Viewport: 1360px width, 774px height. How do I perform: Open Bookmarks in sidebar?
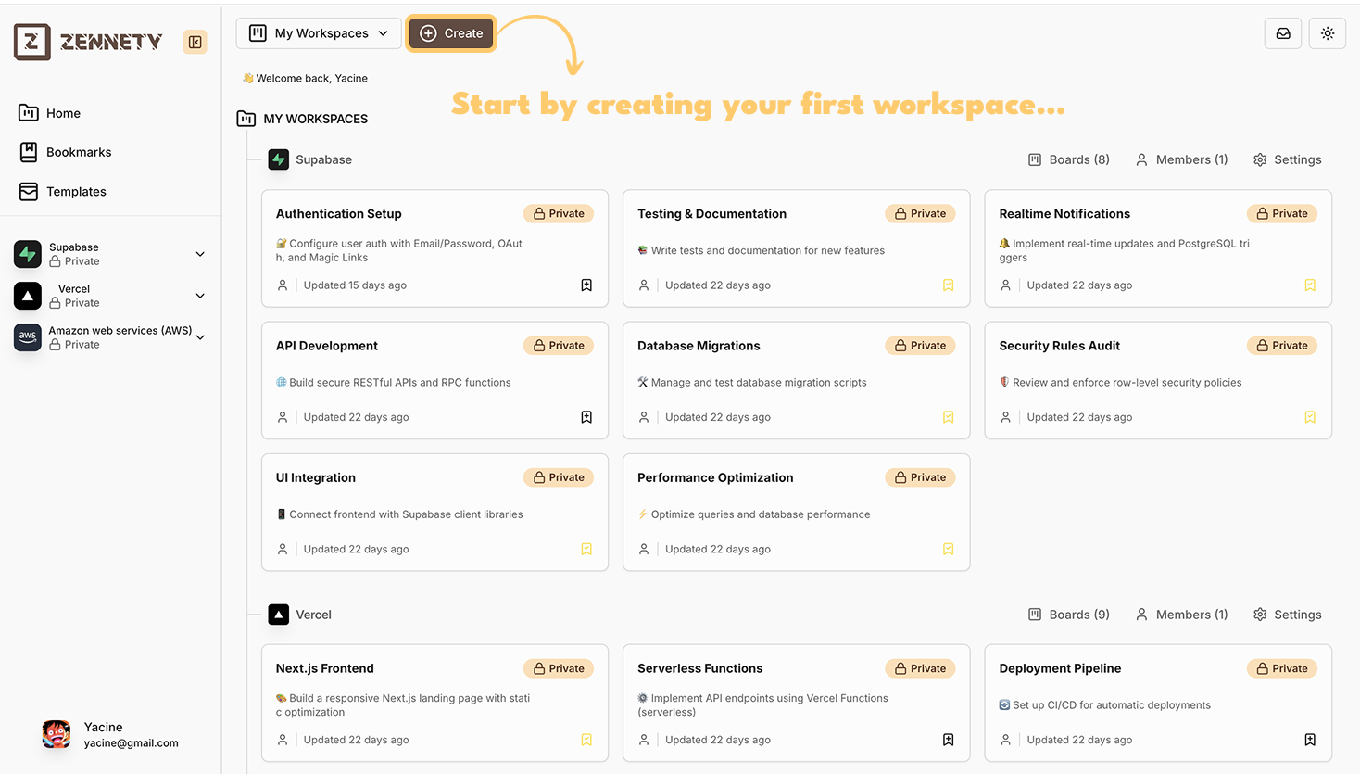point(65,152)
